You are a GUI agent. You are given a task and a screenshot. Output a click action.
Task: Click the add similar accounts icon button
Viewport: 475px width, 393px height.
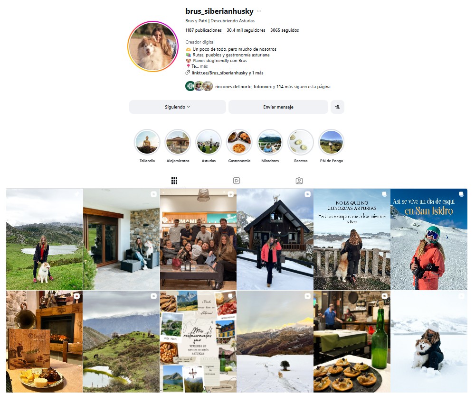tap(337, 107)
